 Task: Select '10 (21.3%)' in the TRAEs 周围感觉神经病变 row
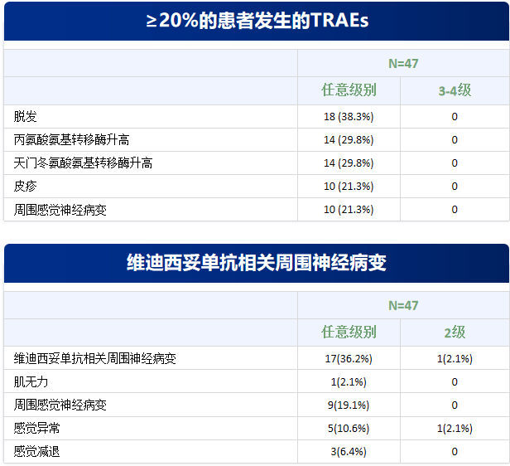349,210
